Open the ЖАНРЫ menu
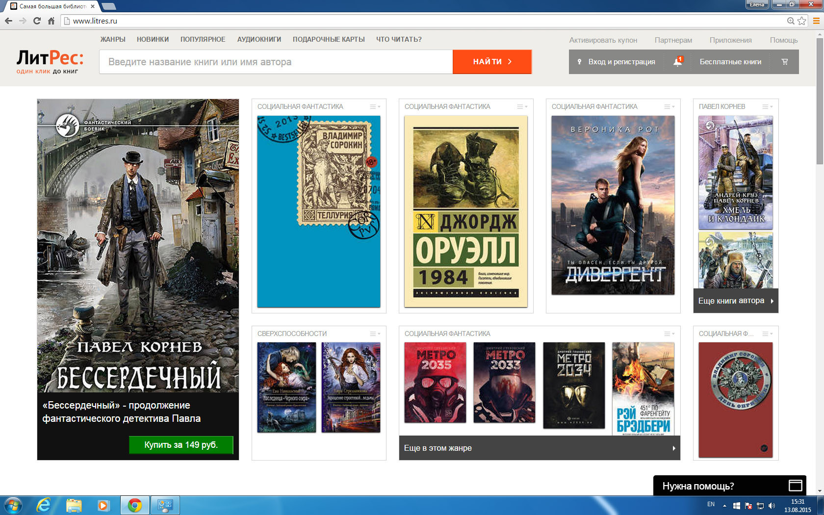This screenshot has width=824, height=515. 113,39
